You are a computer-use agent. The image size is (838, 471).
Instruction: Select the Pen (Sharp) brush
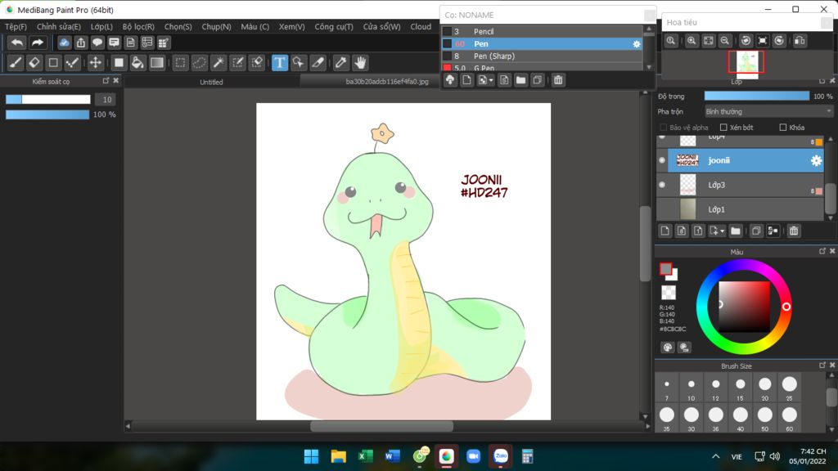pyautogui.click(x=542, y=56)
